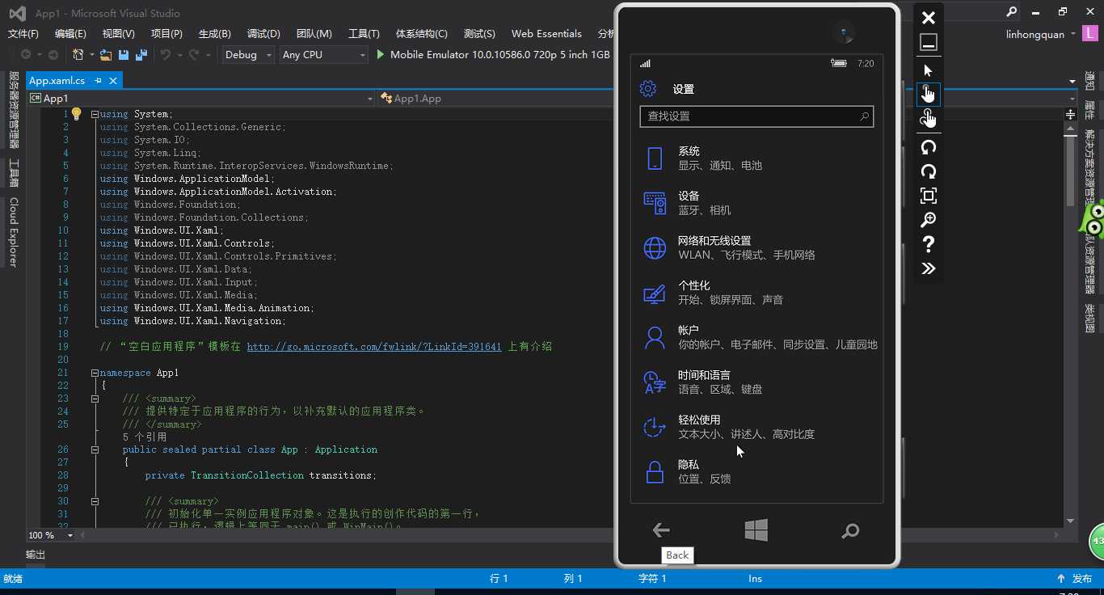Click the Quick Launch search magnifier icon
Screen dimensions: 1104x595
pos(1011,12)
